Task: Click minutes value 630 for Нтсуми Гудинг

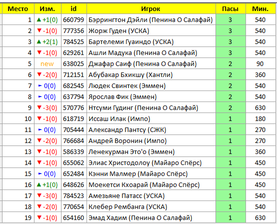Action: pyautogui.click(x=260, y=108)
